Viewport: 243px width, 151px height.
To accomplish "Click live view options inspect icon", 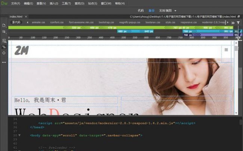I will 4,41.
